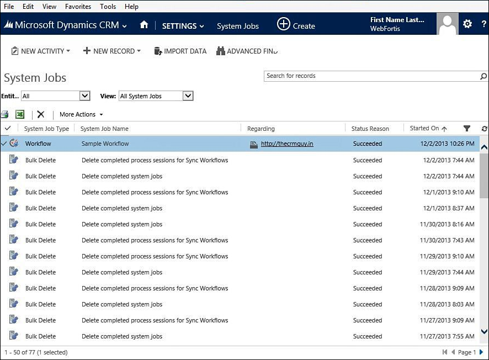Click the 11/27/2013 7:55 AM date cell
The image size is (489, 360).
[x=447, y=336]
